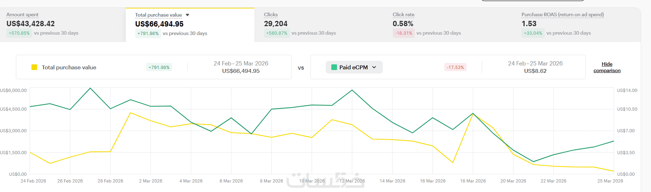Click the -18.31% Click rate change badge
Viewport: 651px width, 192px height.
tap(403, 33)
